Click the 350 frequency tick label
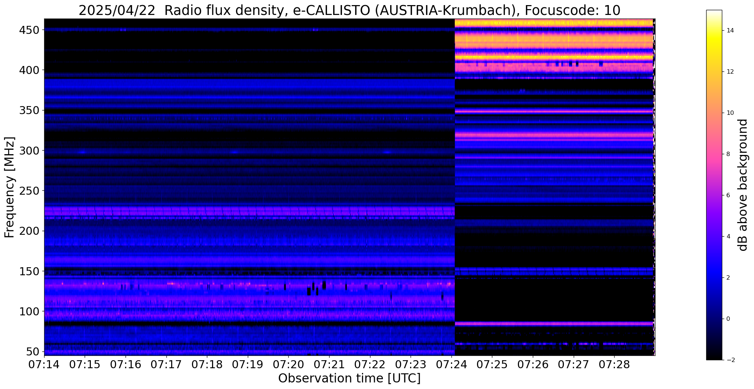Image resolution: width=754 pixels, height=389 pixels. pos(28,110)
